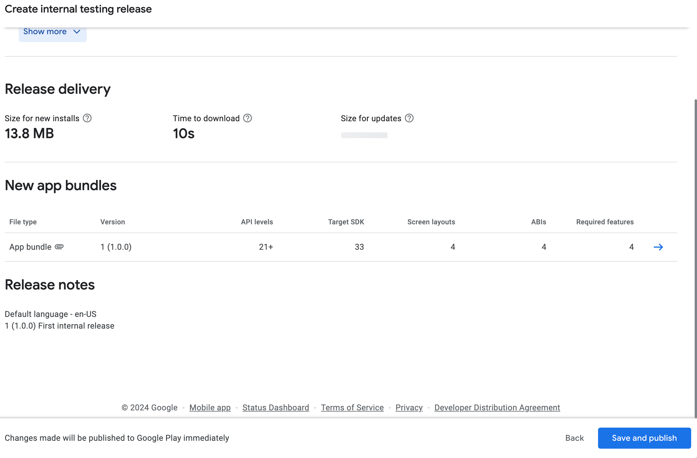697x458 pixels.
Task: Click help icon beside Time to download
Action: tap(248, 118)
